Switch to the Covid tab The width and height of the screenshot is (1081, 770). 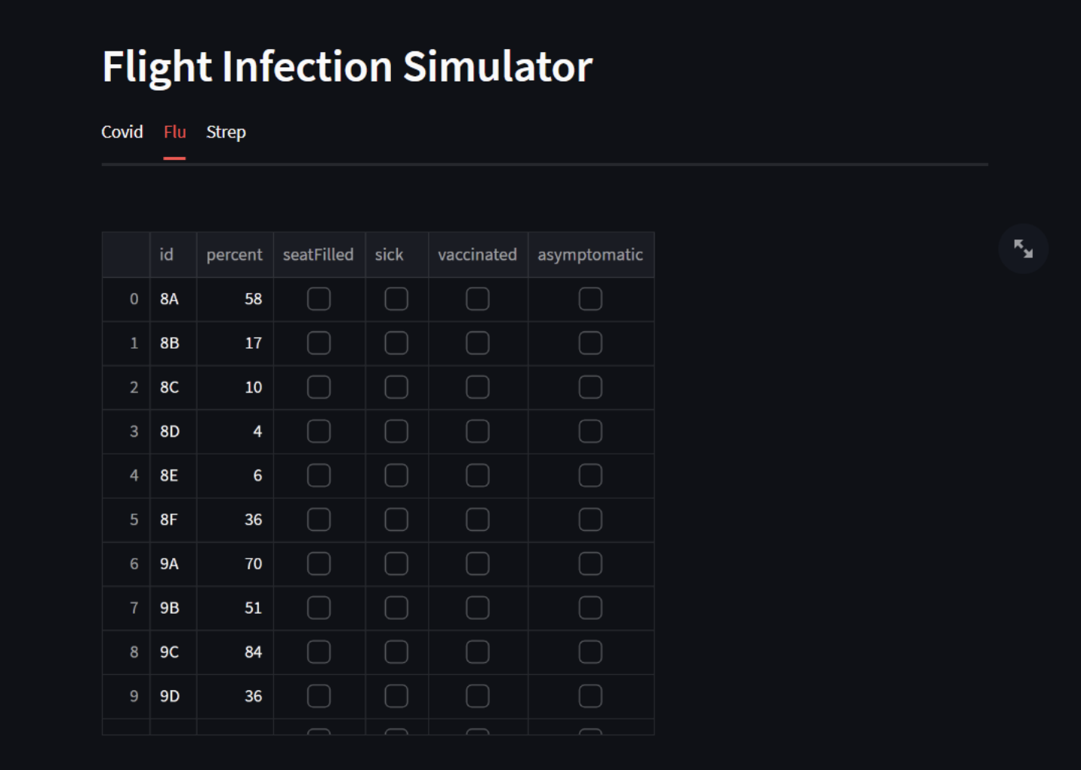click(x=122, y=132)
